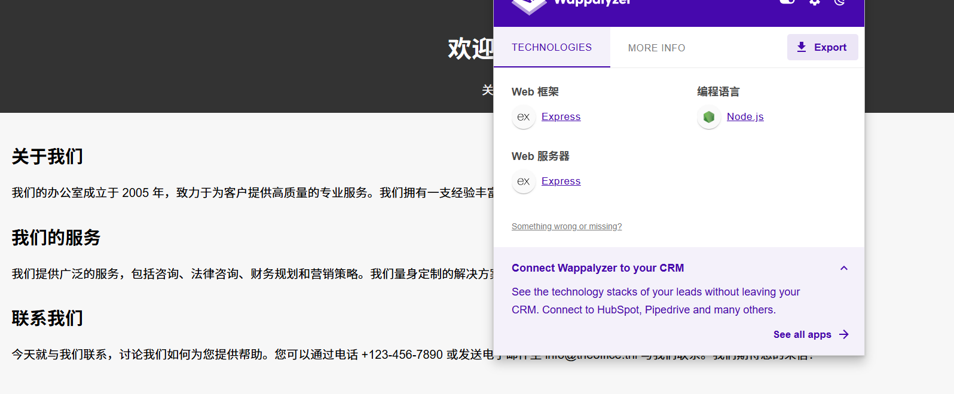
Task: Click Express icon under Web 框架
Action: [x=524, y=117]
